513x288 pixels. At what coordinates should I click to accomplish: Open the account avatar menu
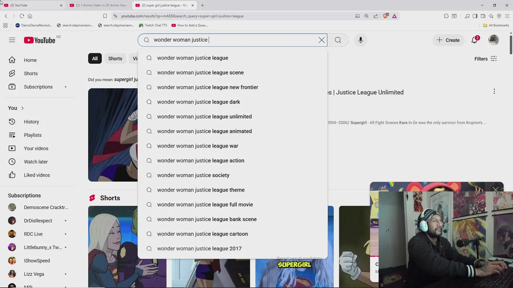494,40
